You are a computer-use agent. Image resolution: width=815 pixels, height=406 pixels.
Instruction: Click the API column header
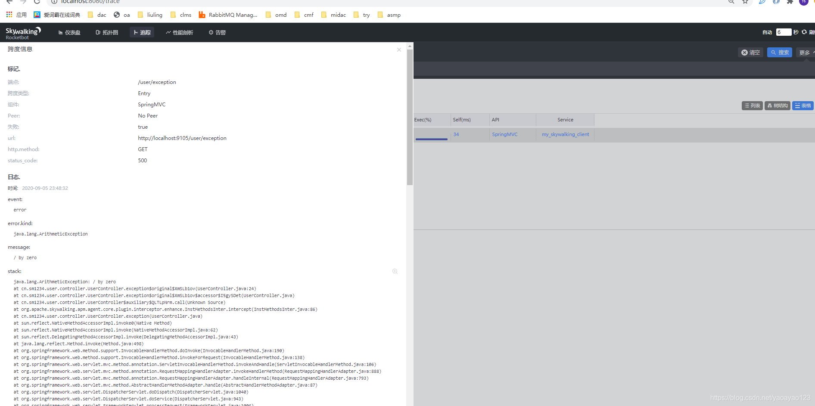tap(513, 120)
